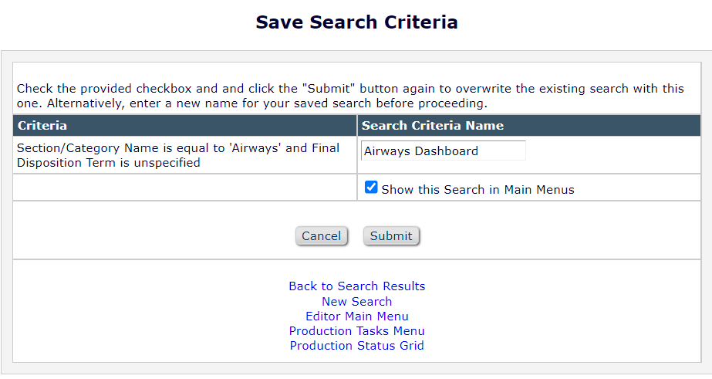712x379 pixels.
Task: Go Back to Search Results
Action: pos(356,286)
